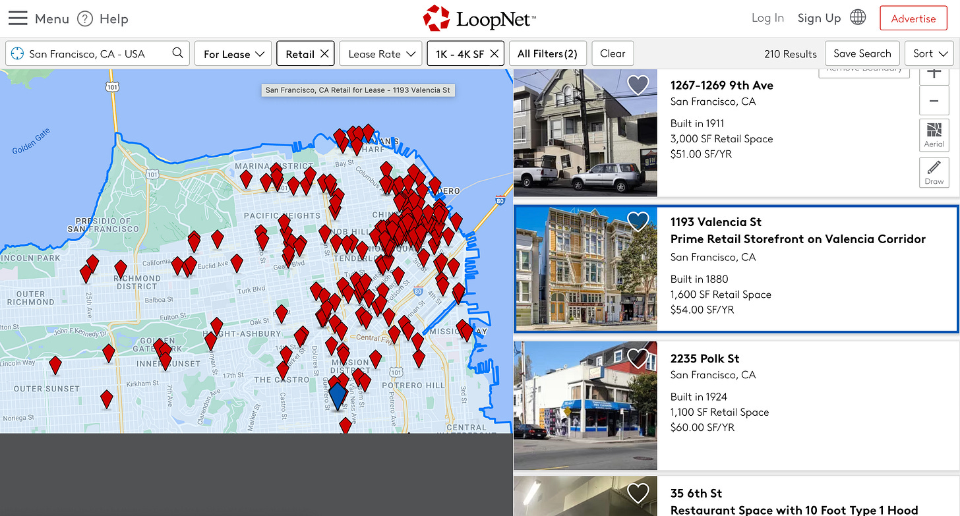
Task: Favorite the 1267-1269 9th Ave listing heart
Action: click(638, 84)
